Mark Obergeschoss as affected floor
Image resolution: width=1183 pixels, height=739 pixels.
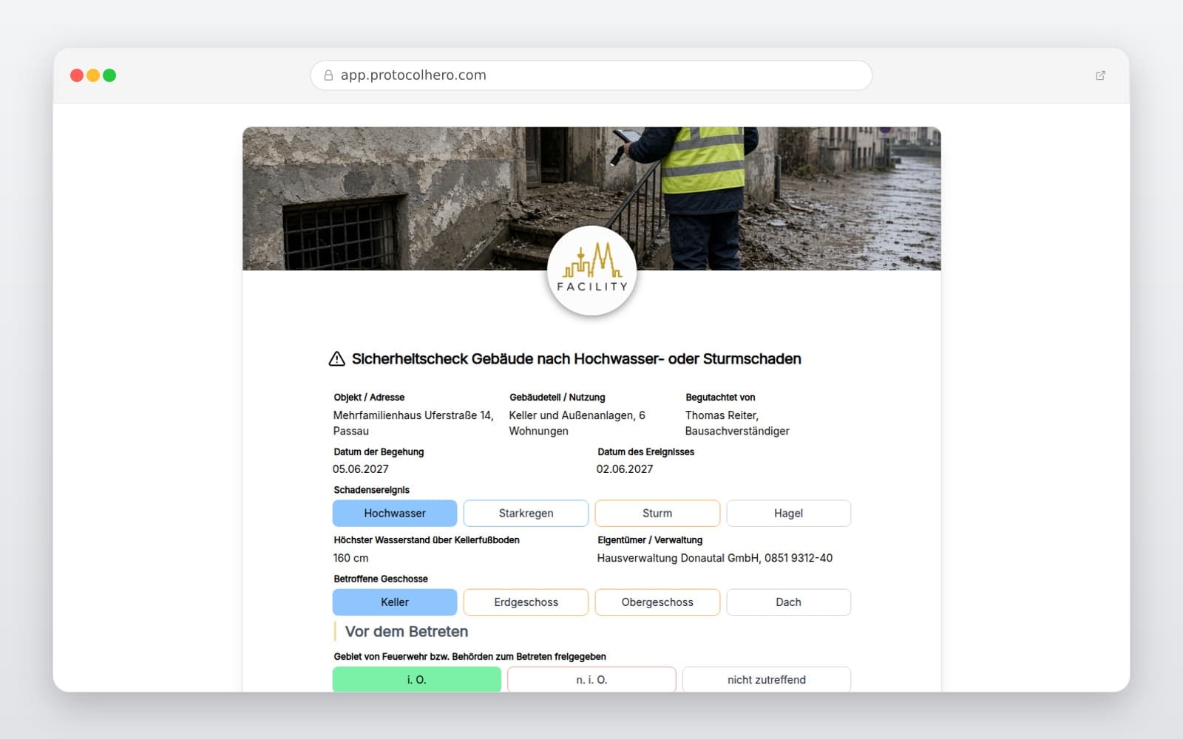coord(657,602)
